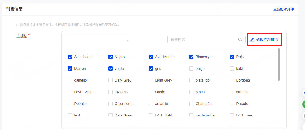The image size is (305, 130).
Task: Enable the beige checkbox
Action: 191,69
